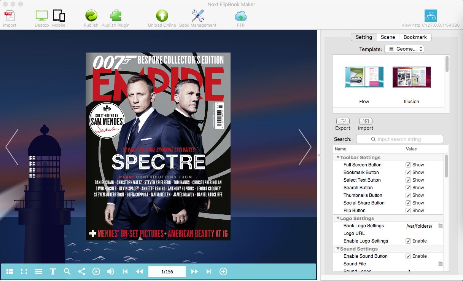463x281 pixels.
Task: Flip forward using right arrow on the preview
Action: (305, 147)
